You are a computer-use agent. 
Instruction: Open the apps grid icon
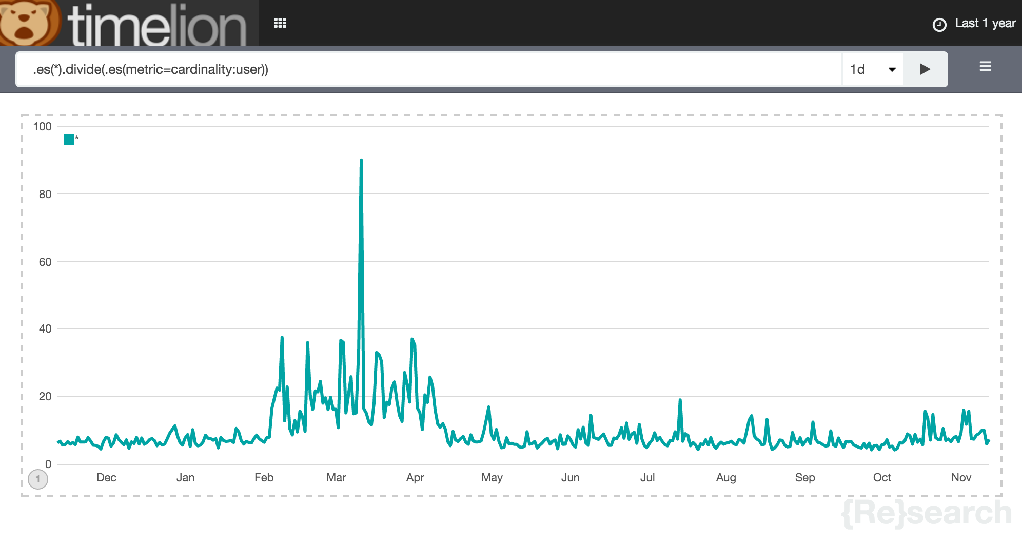tap(280, 23)
